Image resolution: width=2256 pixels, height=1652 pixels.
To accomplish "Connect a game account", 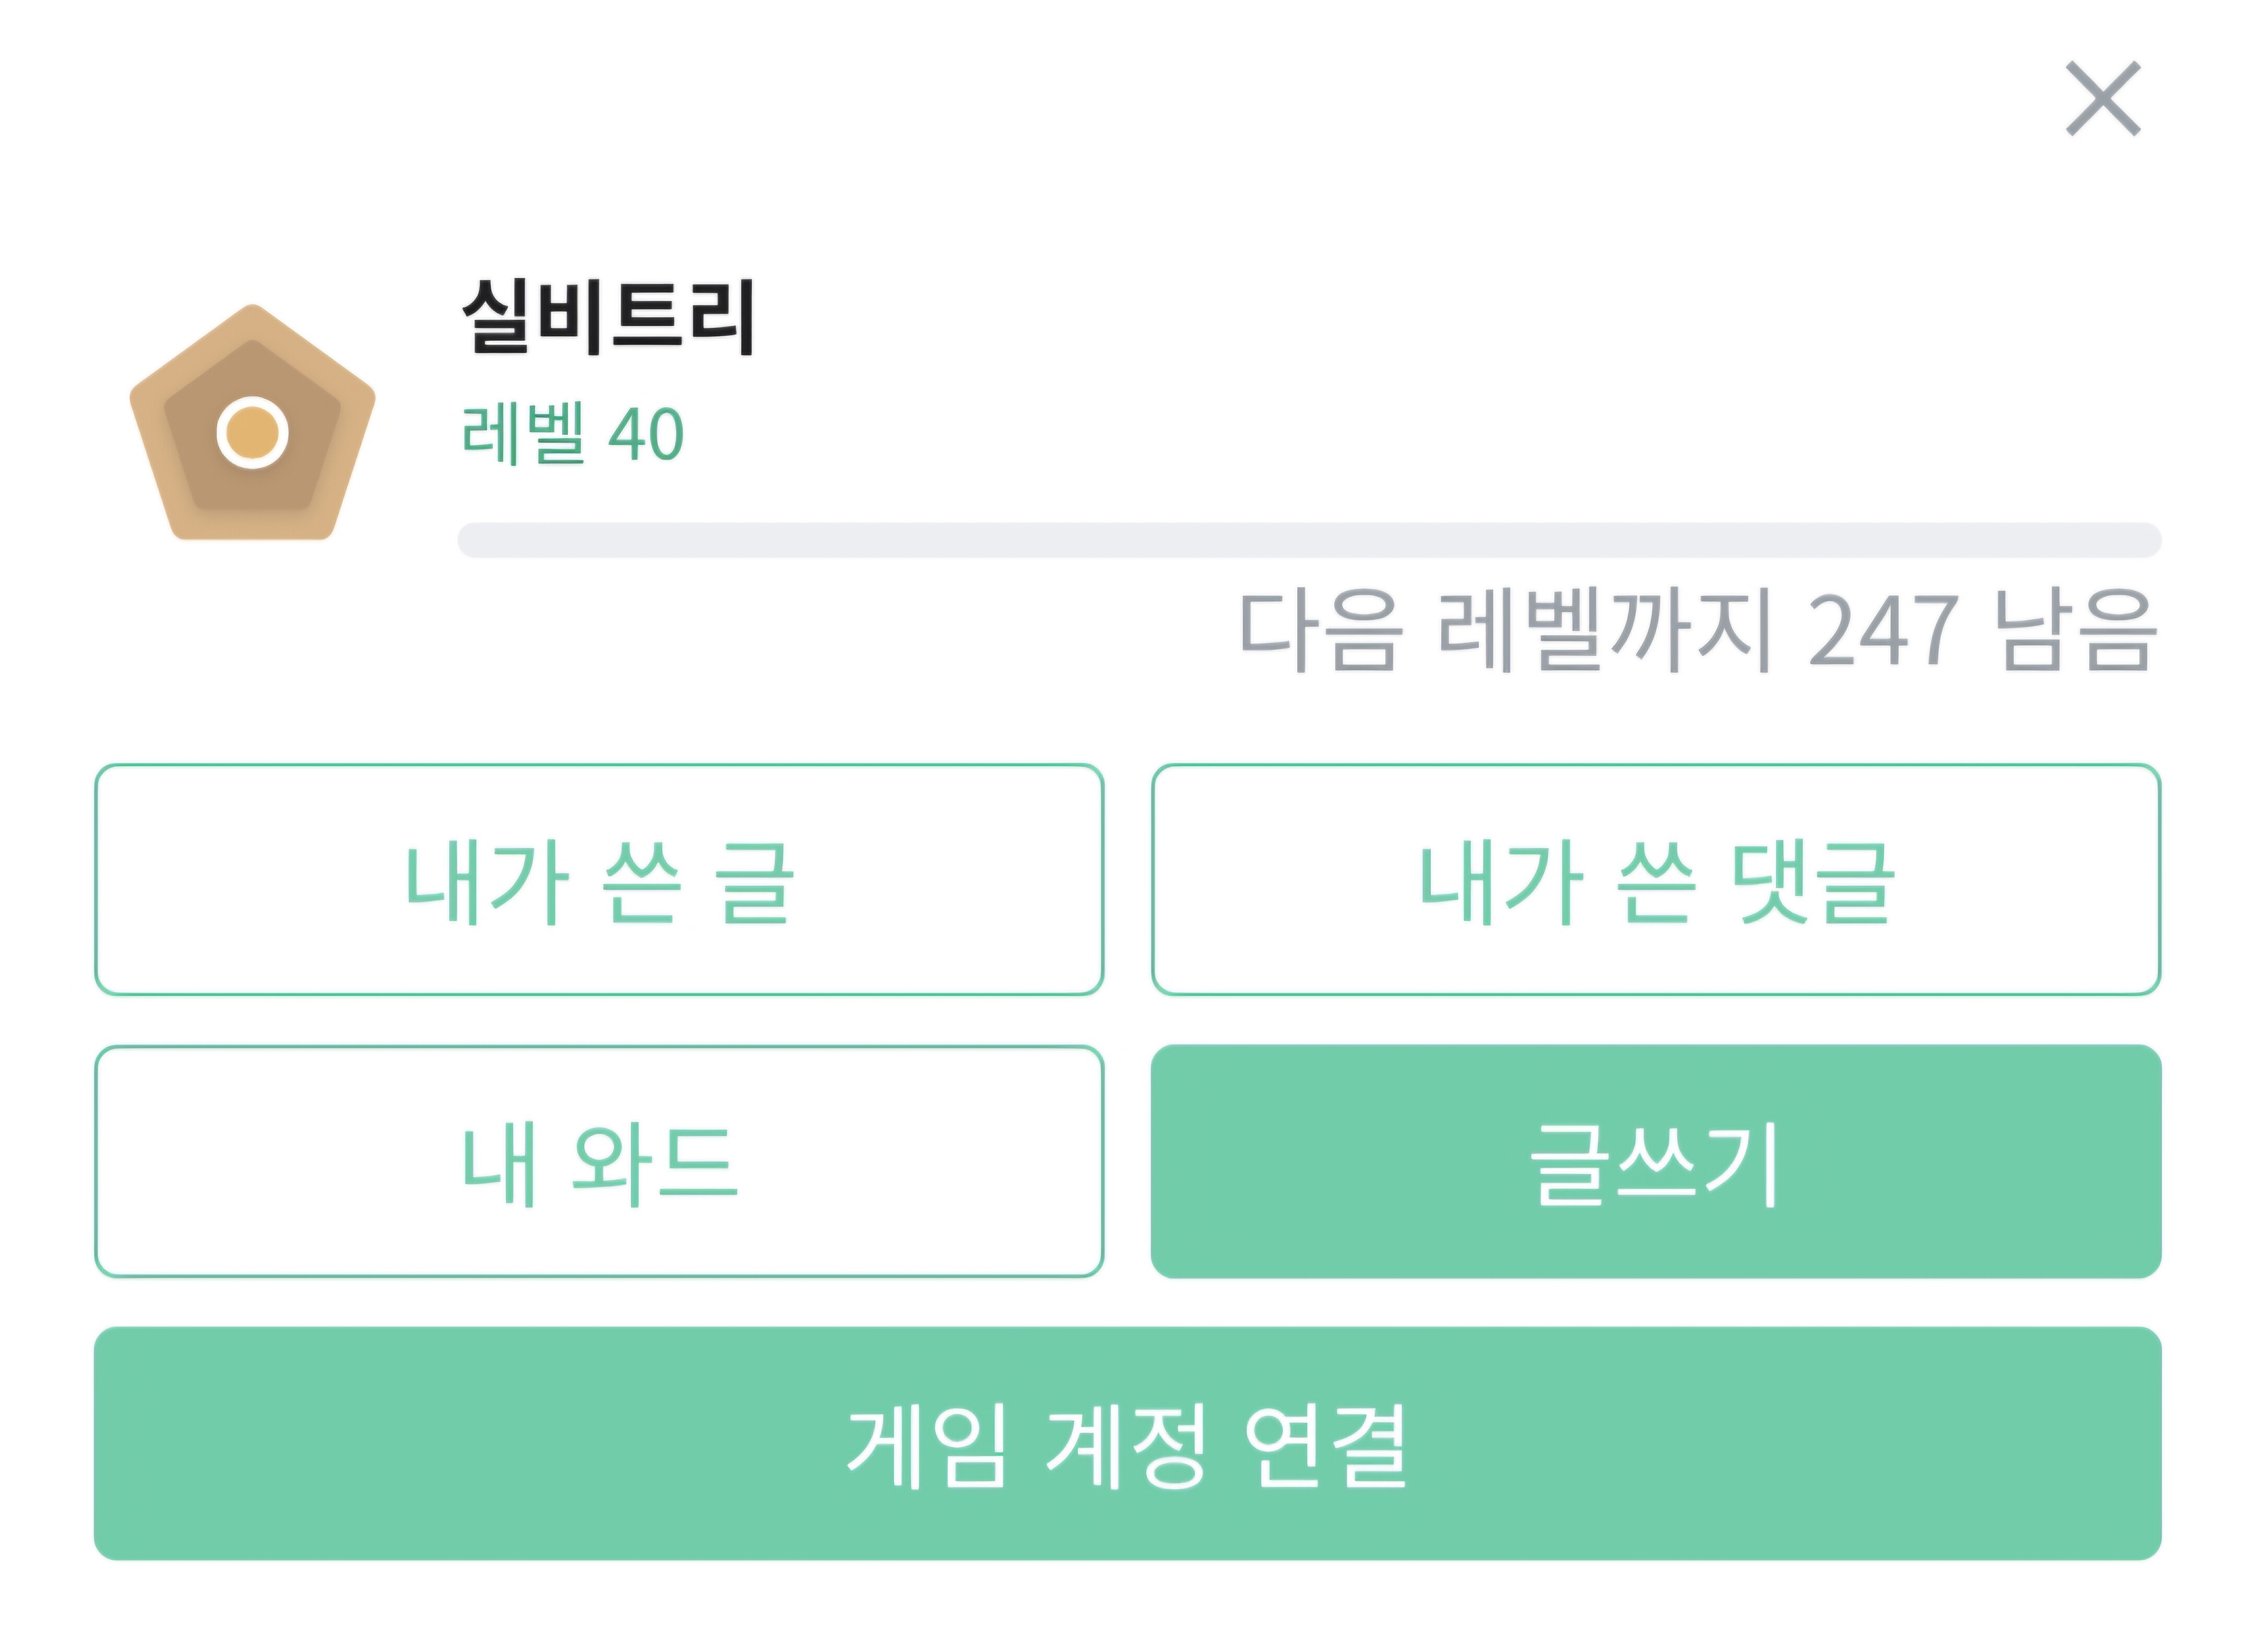I will coord(1127,1443).
